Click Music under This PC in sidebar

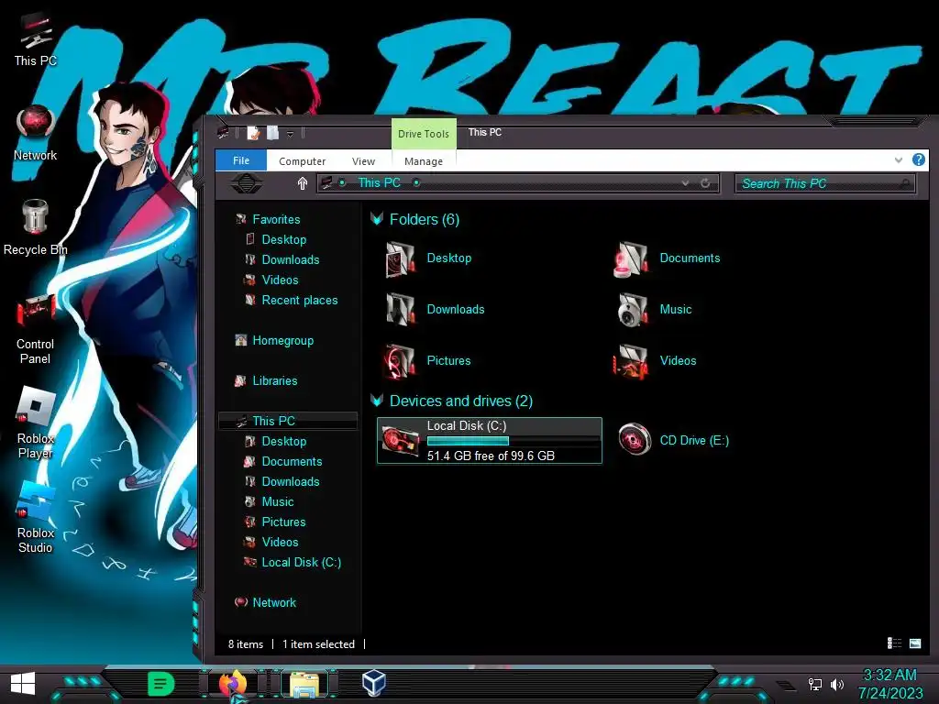(x=277, y=501)
